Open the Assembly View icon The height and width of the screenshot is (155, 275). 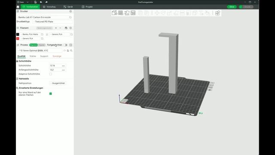coord(217,13)
